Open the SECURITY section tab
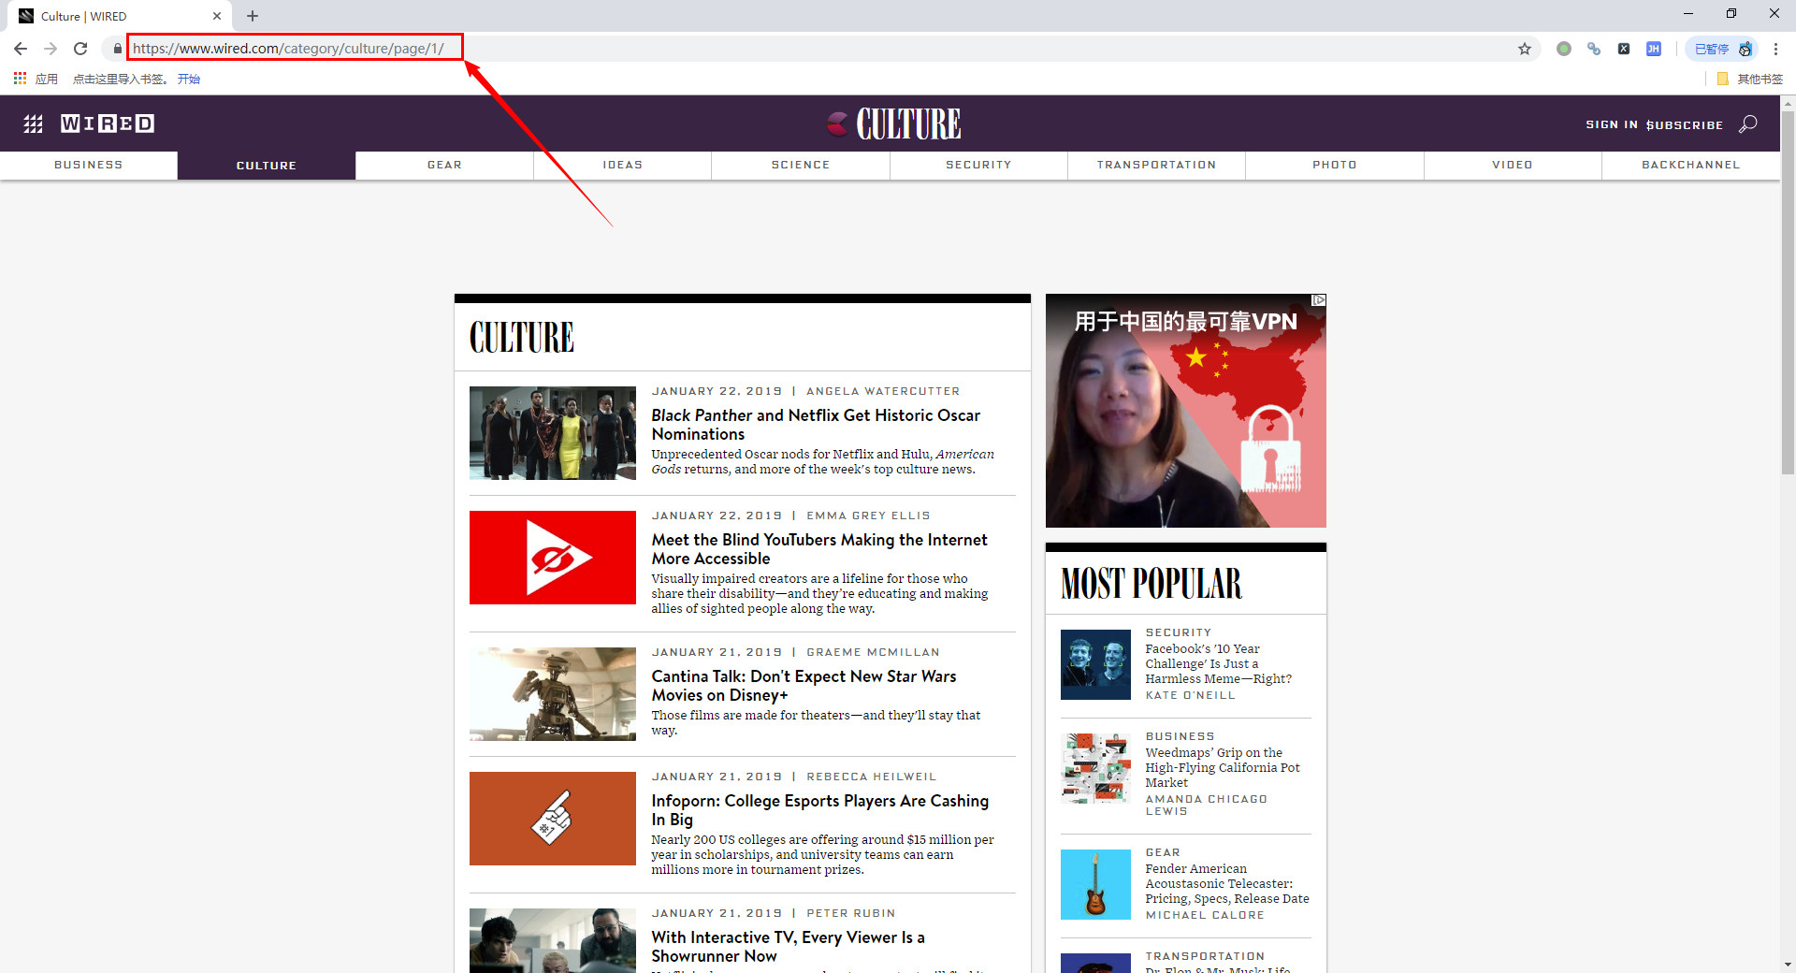1796x973 pixels. 978,165
